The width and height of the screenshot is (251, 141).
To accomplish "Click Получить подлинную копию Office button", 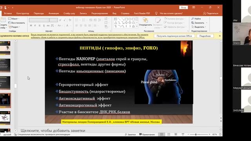I will [174, 36].
